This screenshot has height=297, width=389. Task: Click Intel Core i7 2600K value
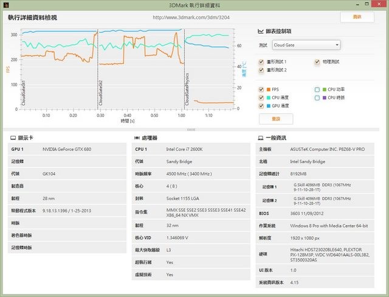click(x=184, y=149)
